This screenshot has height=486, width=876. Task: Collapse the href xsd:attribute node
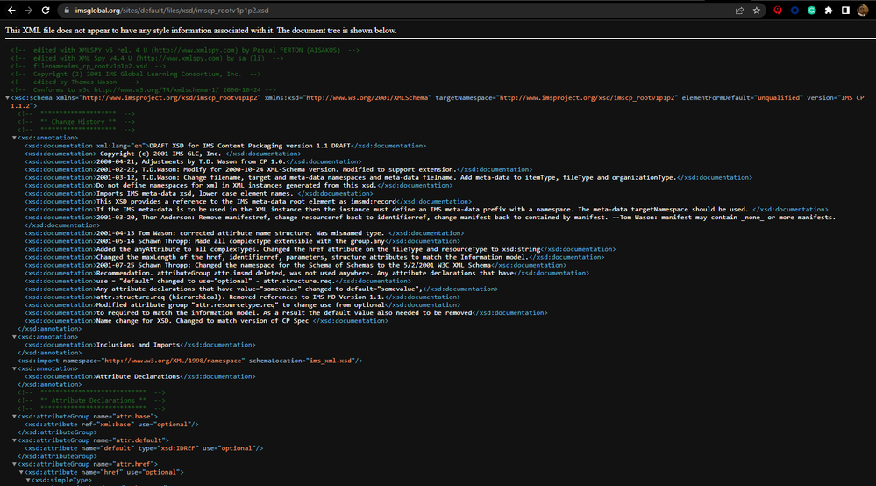21,472
